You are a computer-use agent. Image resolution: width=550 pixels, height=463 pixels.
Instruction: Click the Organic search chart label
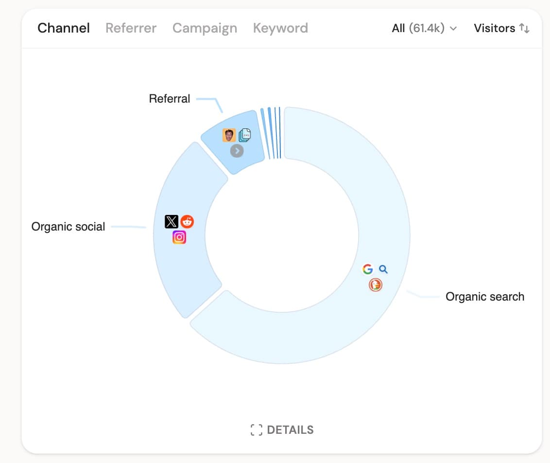click(x=485, y=297)
